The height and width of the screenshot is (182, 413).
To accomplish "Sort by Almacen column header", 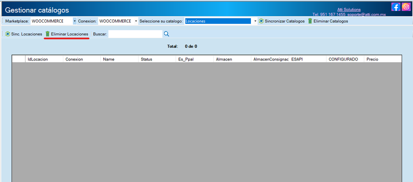I will click(233, 59).
